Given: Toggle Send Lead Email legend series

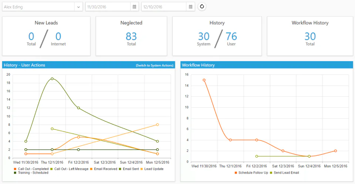Looking at the screenshot, I should 284,173.
